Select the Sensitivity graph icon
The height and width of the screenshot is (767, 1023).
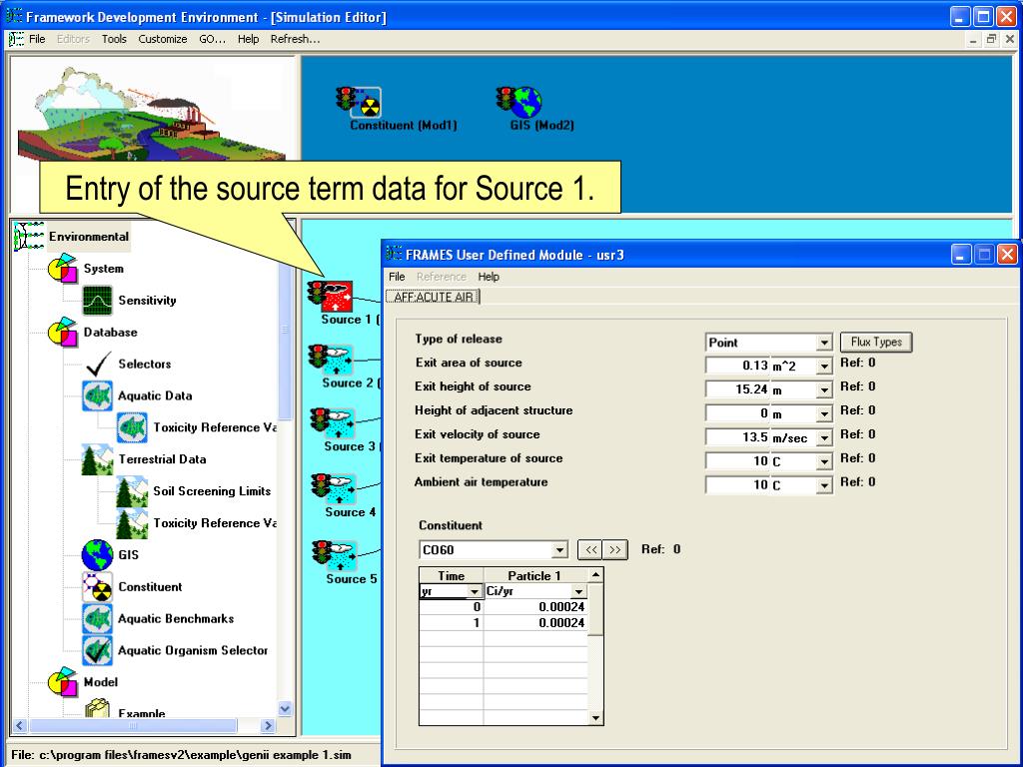(x=97, y=300)
